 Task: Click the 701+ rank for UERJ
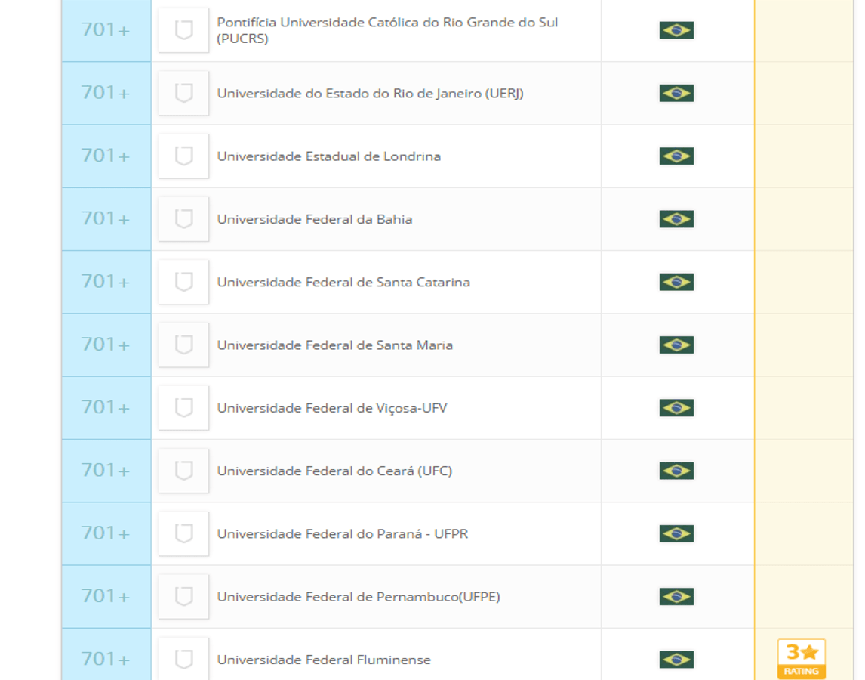tap(106, 93)
